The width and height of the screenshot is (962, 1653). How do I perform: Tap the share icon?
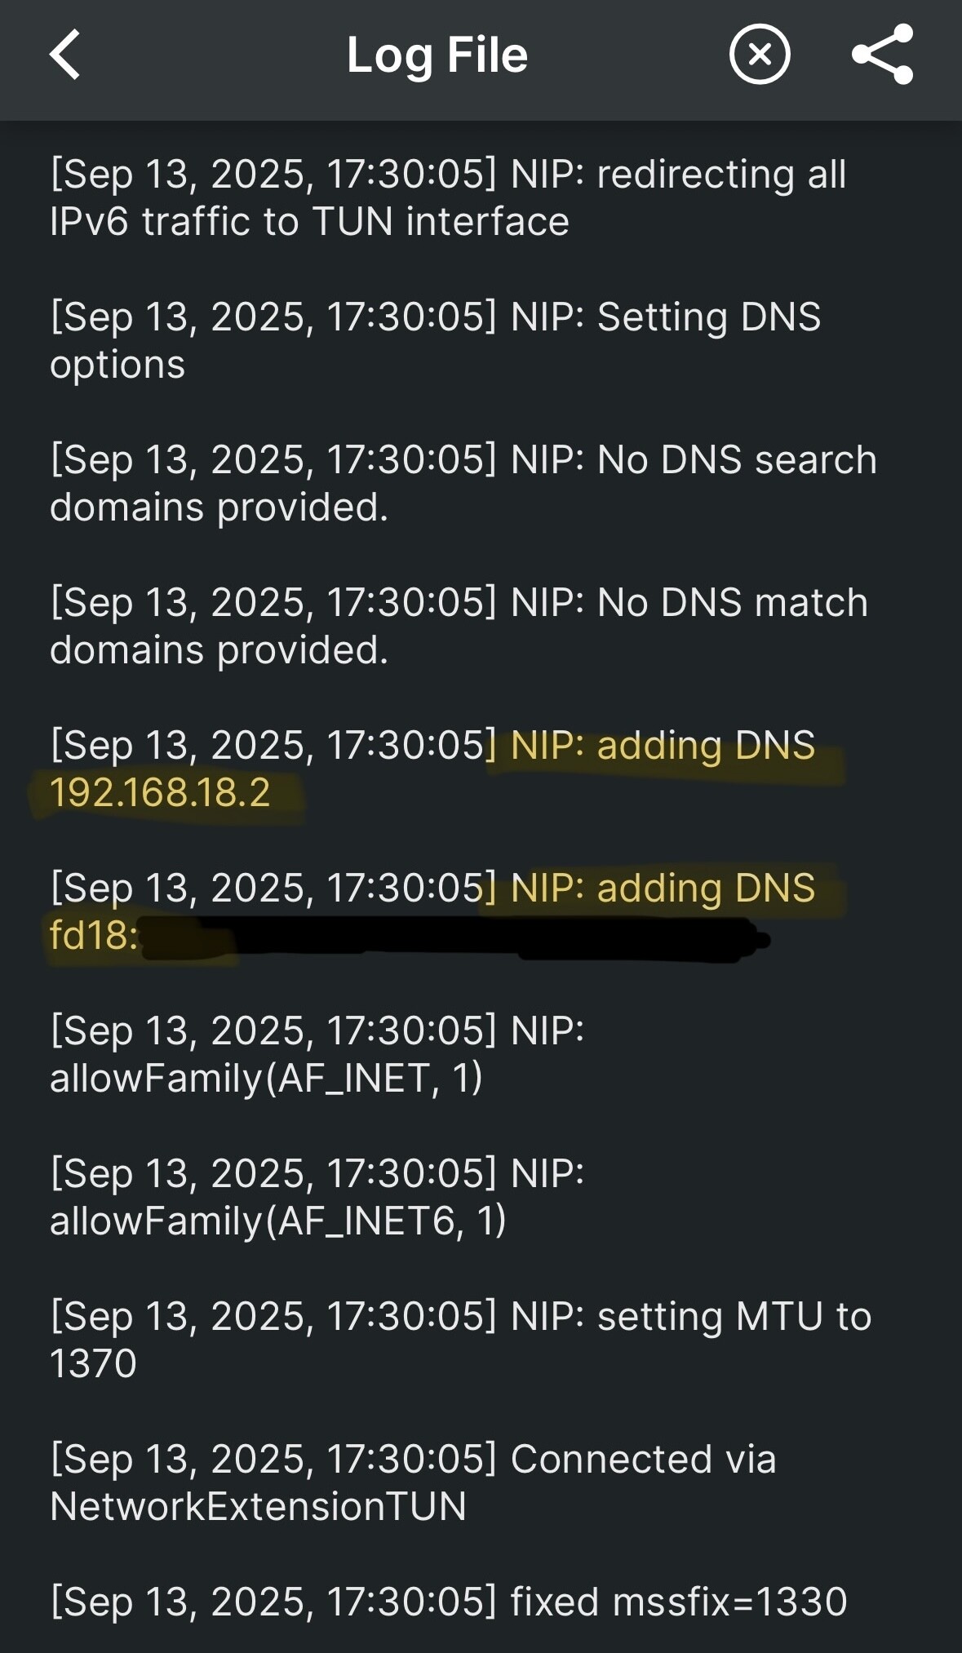882,55
